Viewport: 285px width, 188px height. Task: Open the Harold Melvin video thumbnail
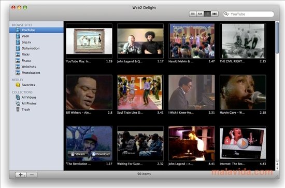[x=192, y=41]
